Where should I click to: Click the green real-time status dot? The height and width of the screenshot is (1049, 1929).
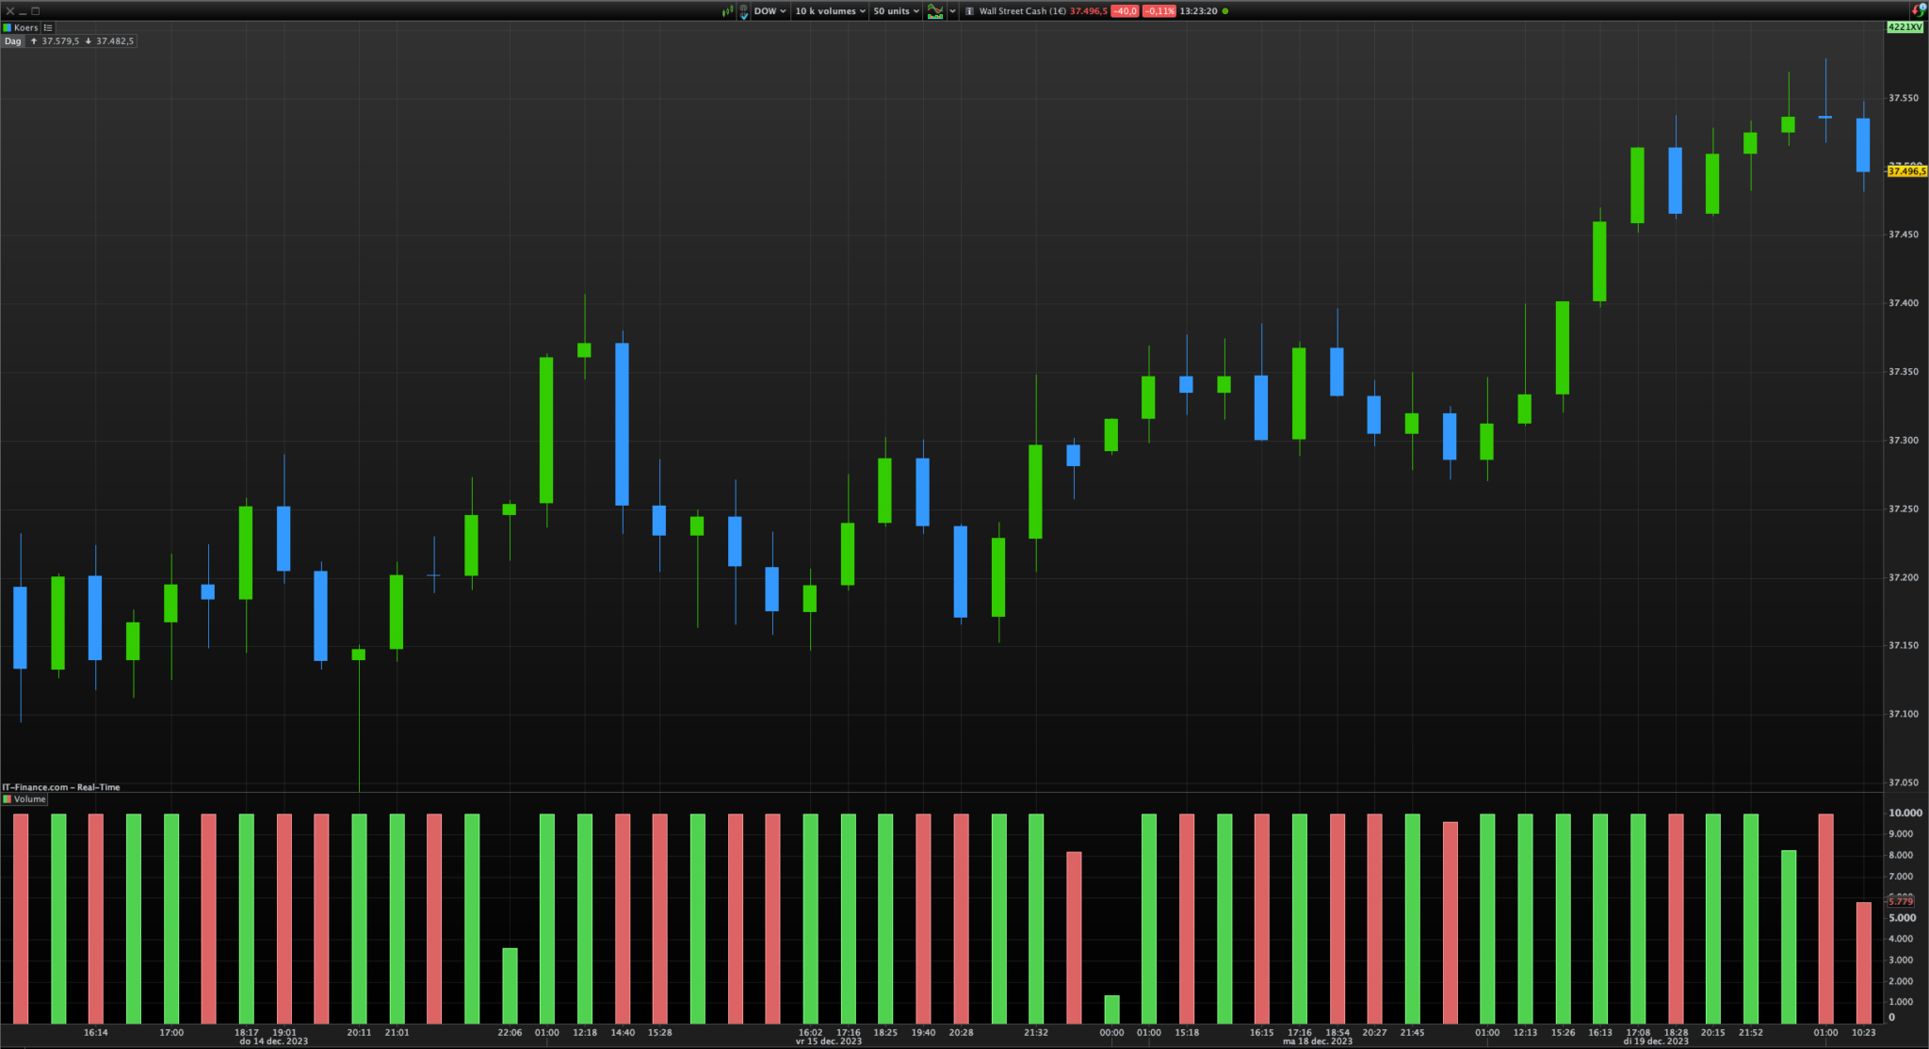(1225, 11)
